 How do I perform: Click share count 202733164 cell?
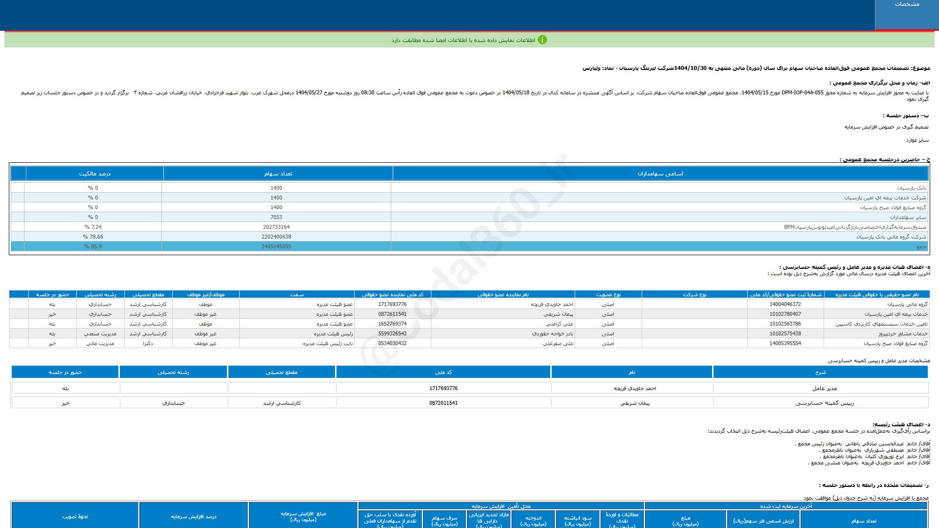pyautogui.click(x=276, y=227)
